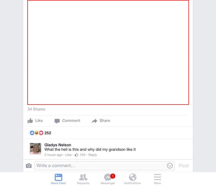
Task: Like Gladys Nelson's comment
Action: point(68,155)
